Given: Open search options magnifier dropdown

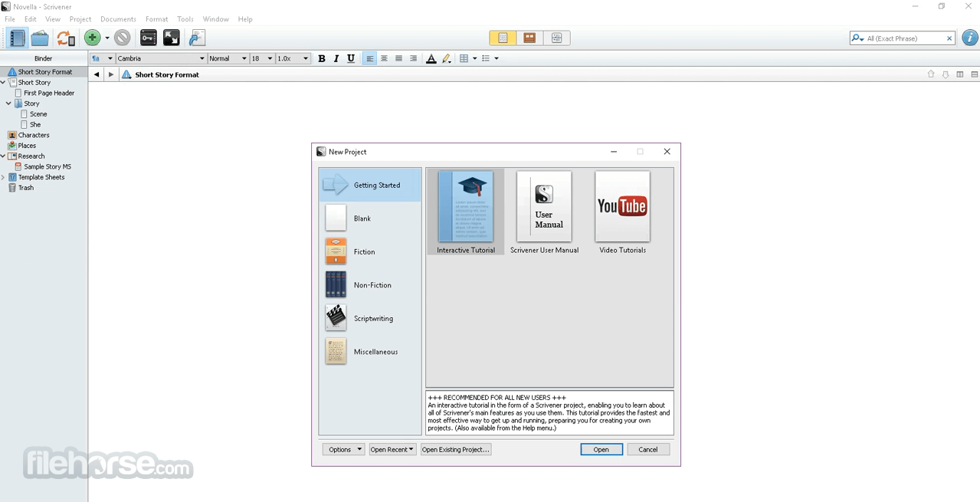Looking at the screenshot, I should click(858, 38).
